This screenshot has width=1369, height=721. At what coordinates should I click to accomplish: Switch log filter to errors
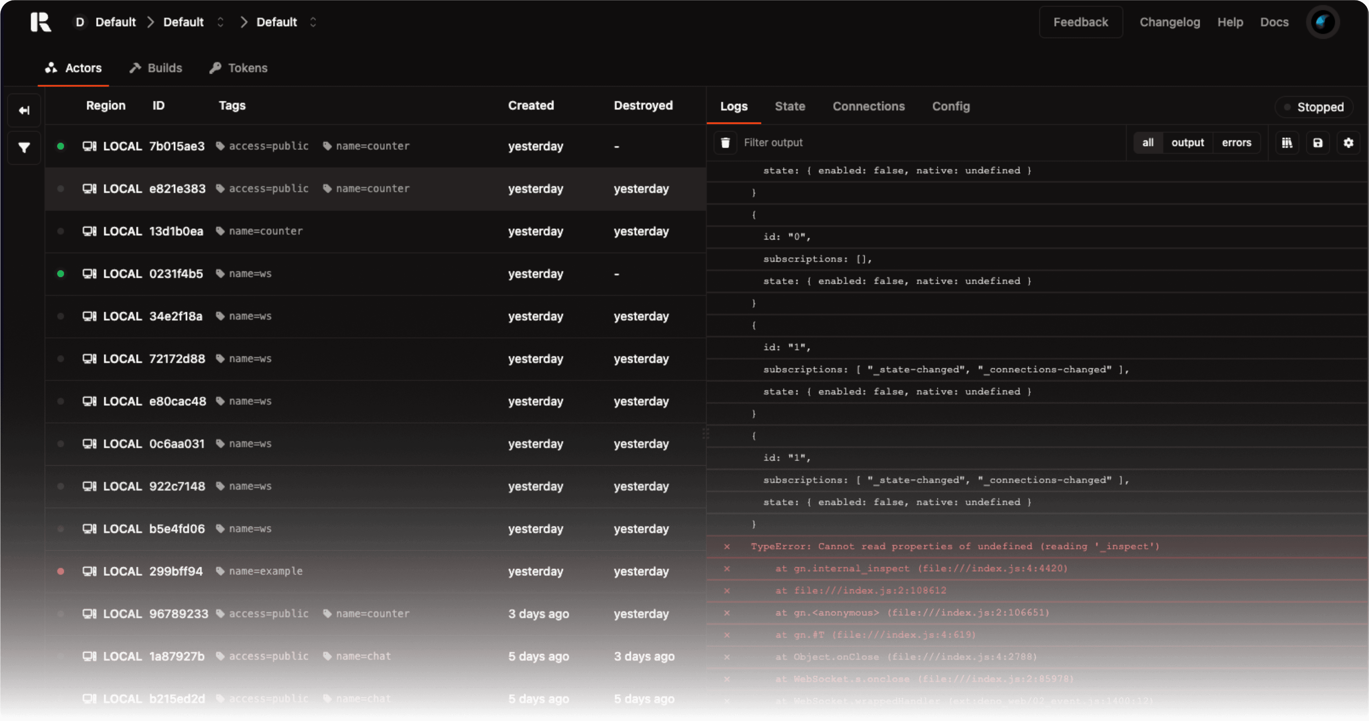coord(1237,142)
